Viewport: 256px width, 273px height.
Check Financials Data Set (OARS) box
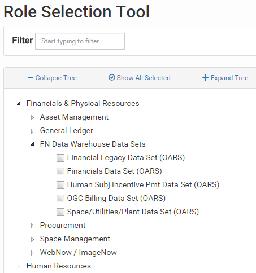(x=60, y=171)
